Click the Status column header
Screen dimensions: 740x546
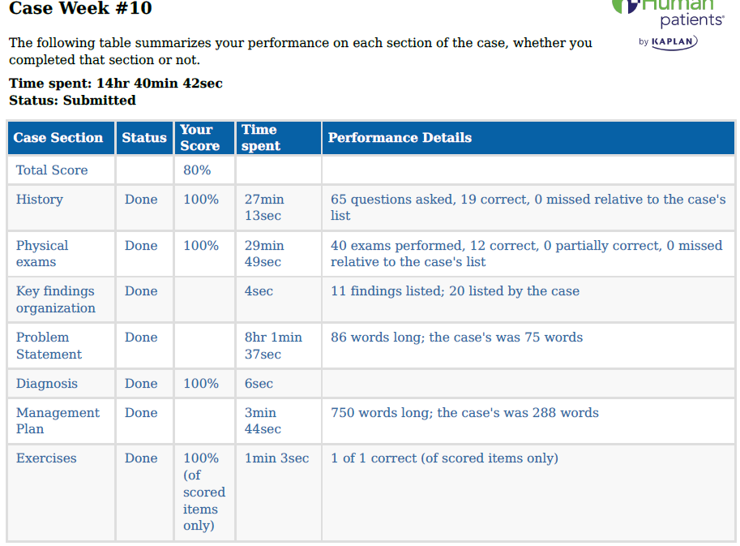pos(144,137)
